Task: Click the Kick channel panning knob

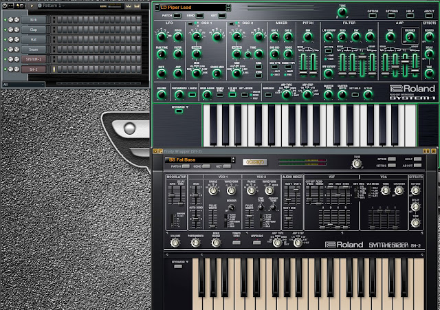Action: tap(11, 20)
